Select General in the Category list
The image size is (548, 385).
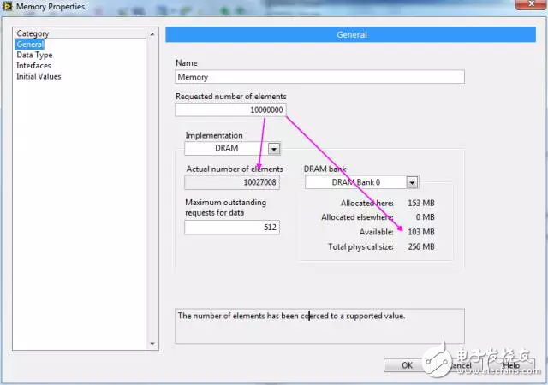tap(30, 44)
